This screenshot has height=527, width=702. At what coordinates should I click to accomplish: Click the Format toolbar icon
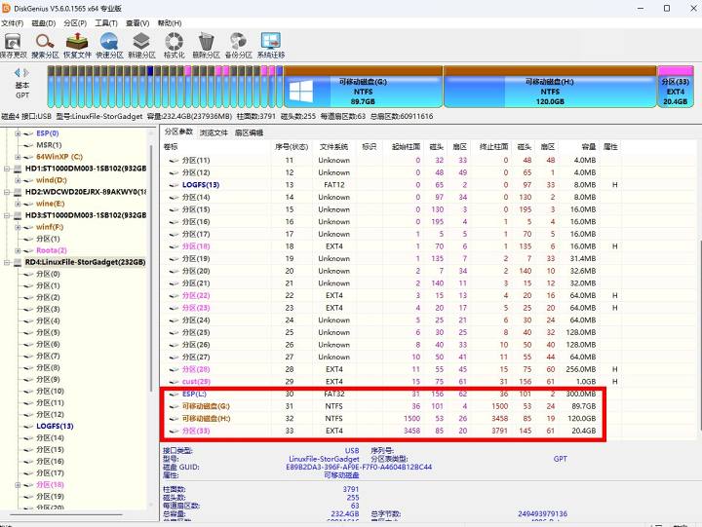pyautogui.click(x=175, y=46)
